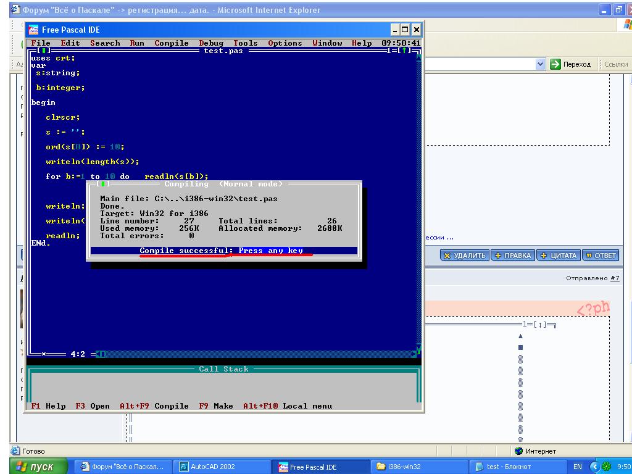The image size is (632, 474).
Task: Open the Compile menu
Action: 172,43
